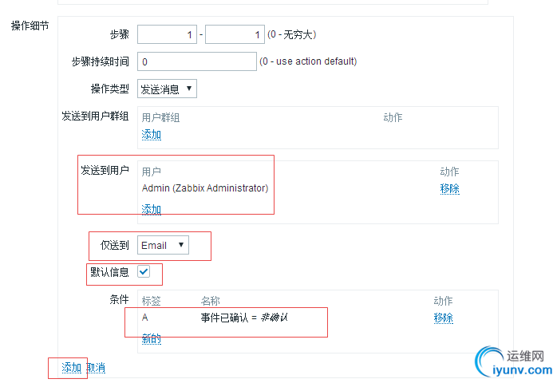Focus the 步骤持续时间 input field
Screen dimensions: 557x383
(196, 61)
